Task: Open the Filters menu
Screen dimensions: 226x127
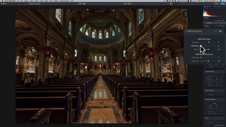Action: (37, 1)
